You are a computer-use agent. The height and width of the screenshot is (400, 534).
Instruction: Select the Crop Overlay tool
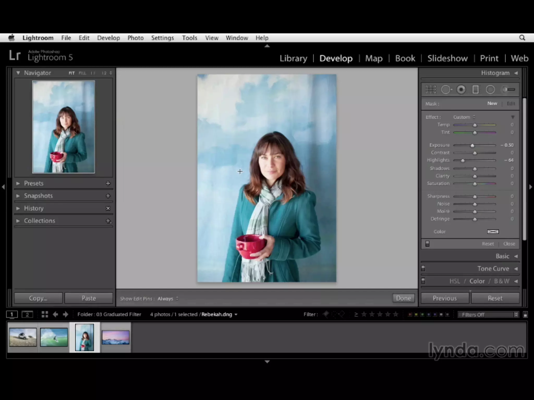tap(431, 90)
